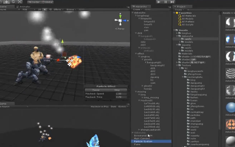Collapse the kechengtietu folder arrow
The height and width of the screenshot is (147, 235).
click(183, 77)
